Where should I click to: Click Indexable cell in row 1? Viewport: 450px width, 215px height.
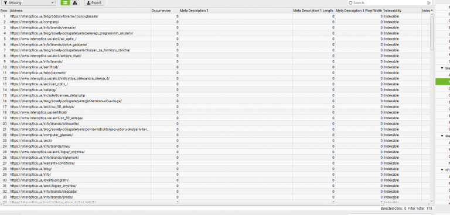[391, 16]
